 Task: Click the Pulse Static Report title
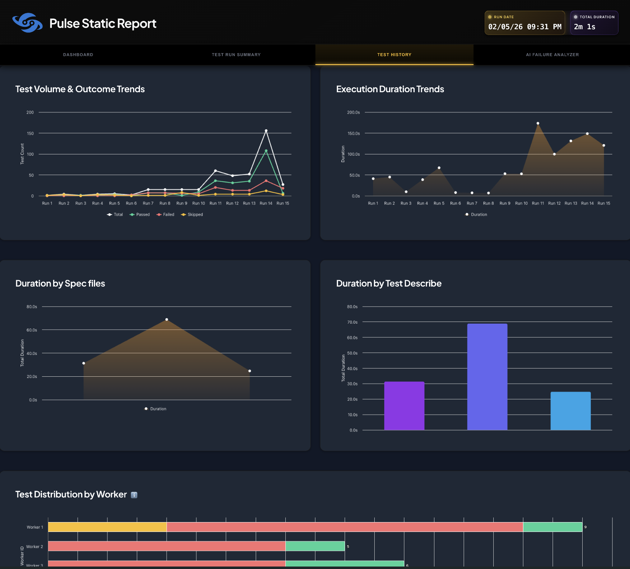(x=103, y=23)
